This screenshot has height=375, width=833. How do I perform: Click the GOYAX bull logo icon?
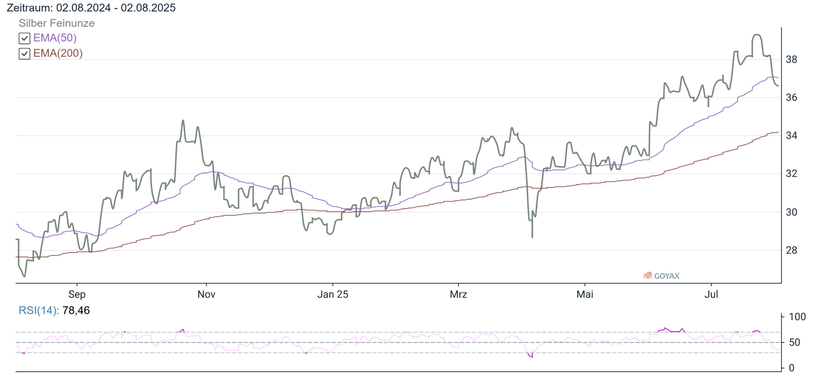(648, 276)
